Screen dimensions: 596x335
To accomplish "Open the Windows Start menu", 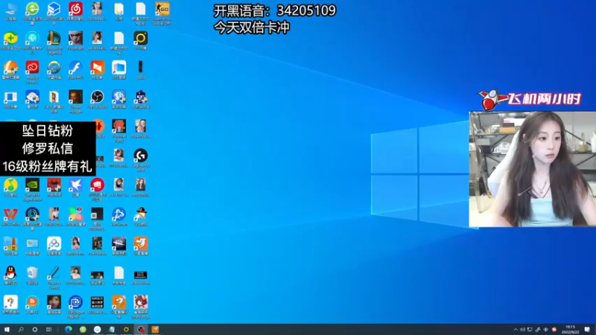I will (x=7, y=329).
